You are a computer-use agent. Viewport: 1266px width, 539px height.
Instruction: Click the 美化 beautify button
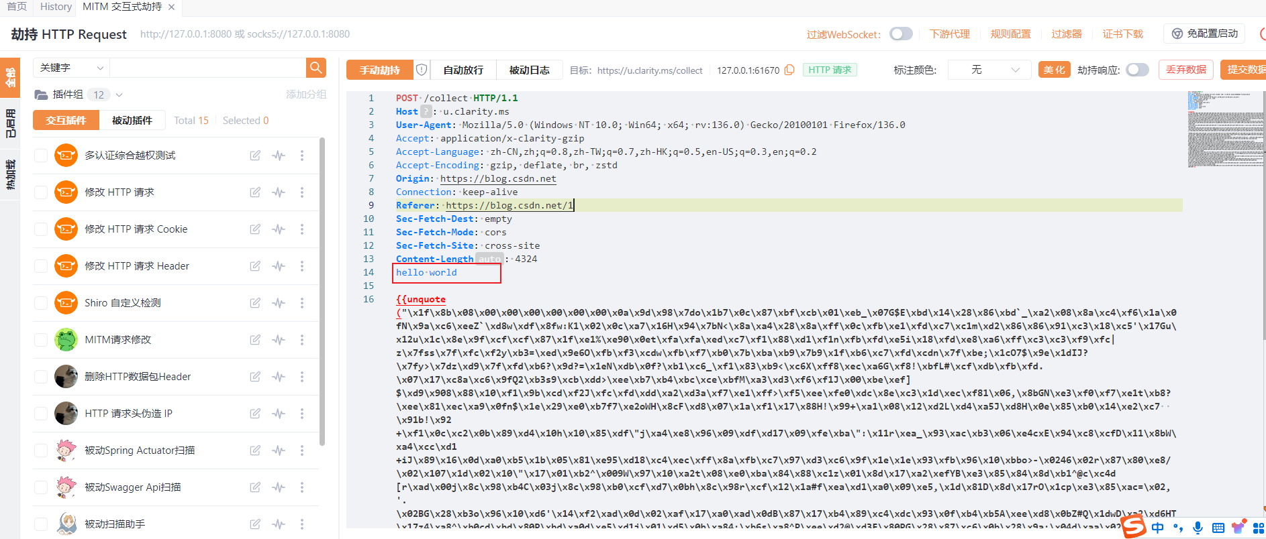[1054, 70]
